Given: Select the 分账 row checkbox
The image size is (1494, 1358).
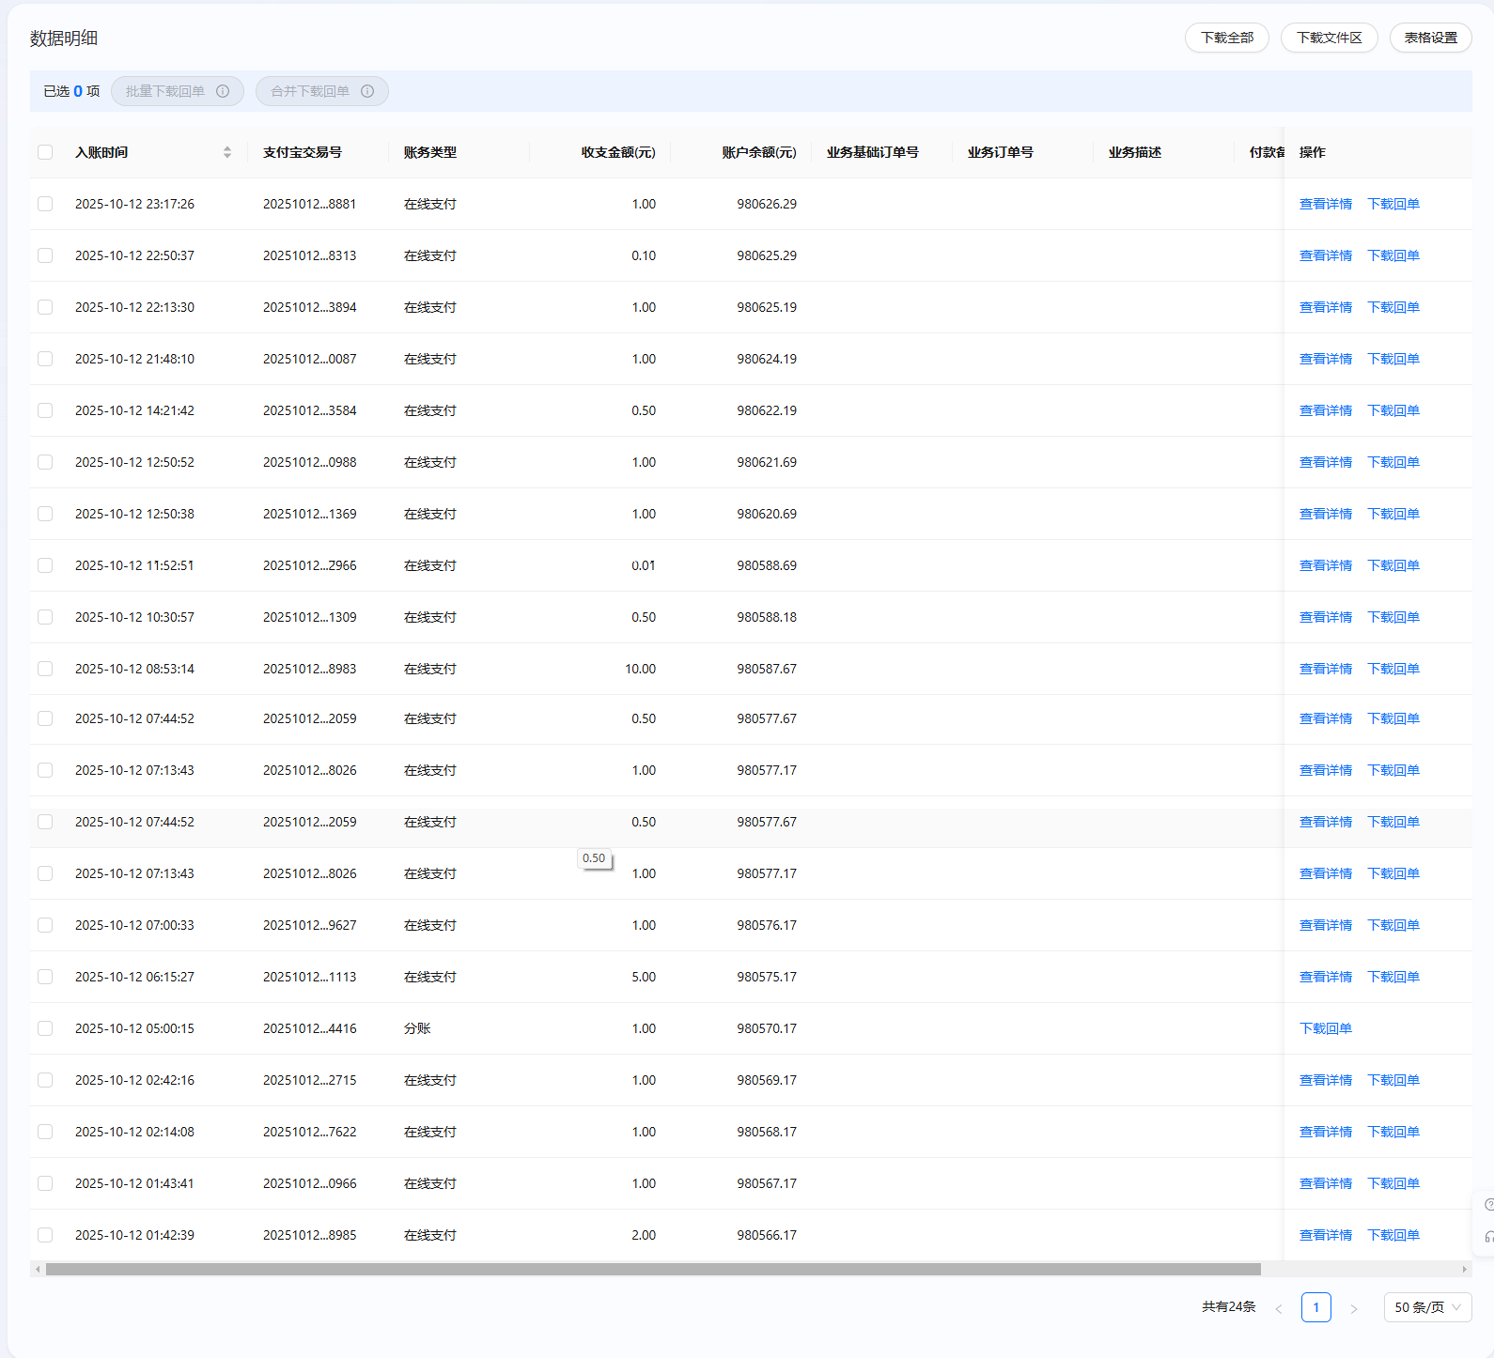Looking at the screenshot, I should click(x=45, y=1028).
